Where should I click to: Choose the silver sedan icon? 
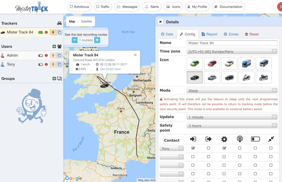click(212, 77)
